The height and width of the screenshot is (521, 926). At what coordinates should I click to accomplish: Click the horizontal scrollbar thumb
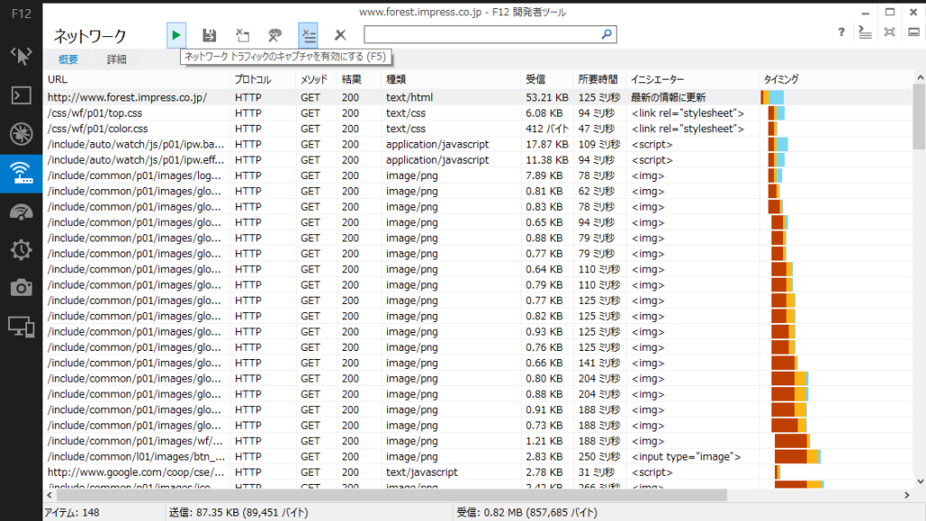pyautogui.click(x=392, y=495)
